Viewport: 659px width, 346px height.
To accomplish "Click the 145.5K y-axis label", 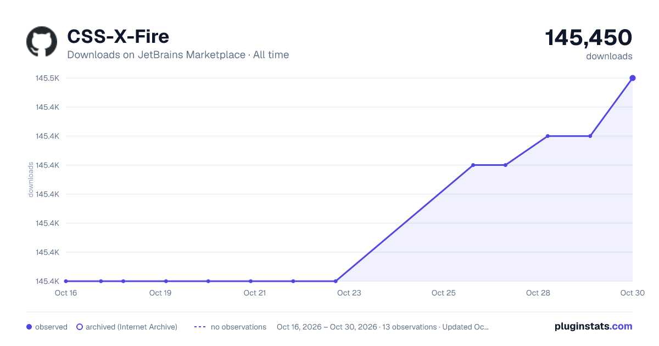I will [x=47, y=78].
